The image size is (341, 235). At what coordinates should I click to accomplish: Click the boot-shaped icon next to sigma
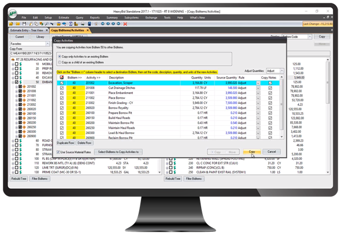click(76, 24)
